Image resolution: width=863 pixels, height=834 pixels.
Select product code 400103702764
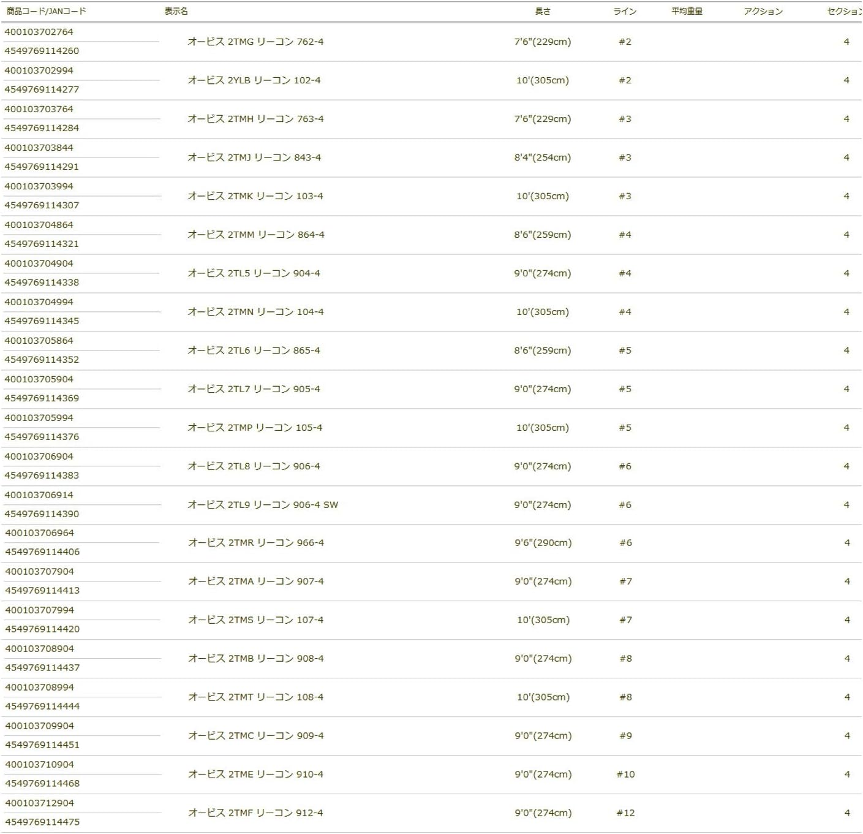(x=39, y=32)
